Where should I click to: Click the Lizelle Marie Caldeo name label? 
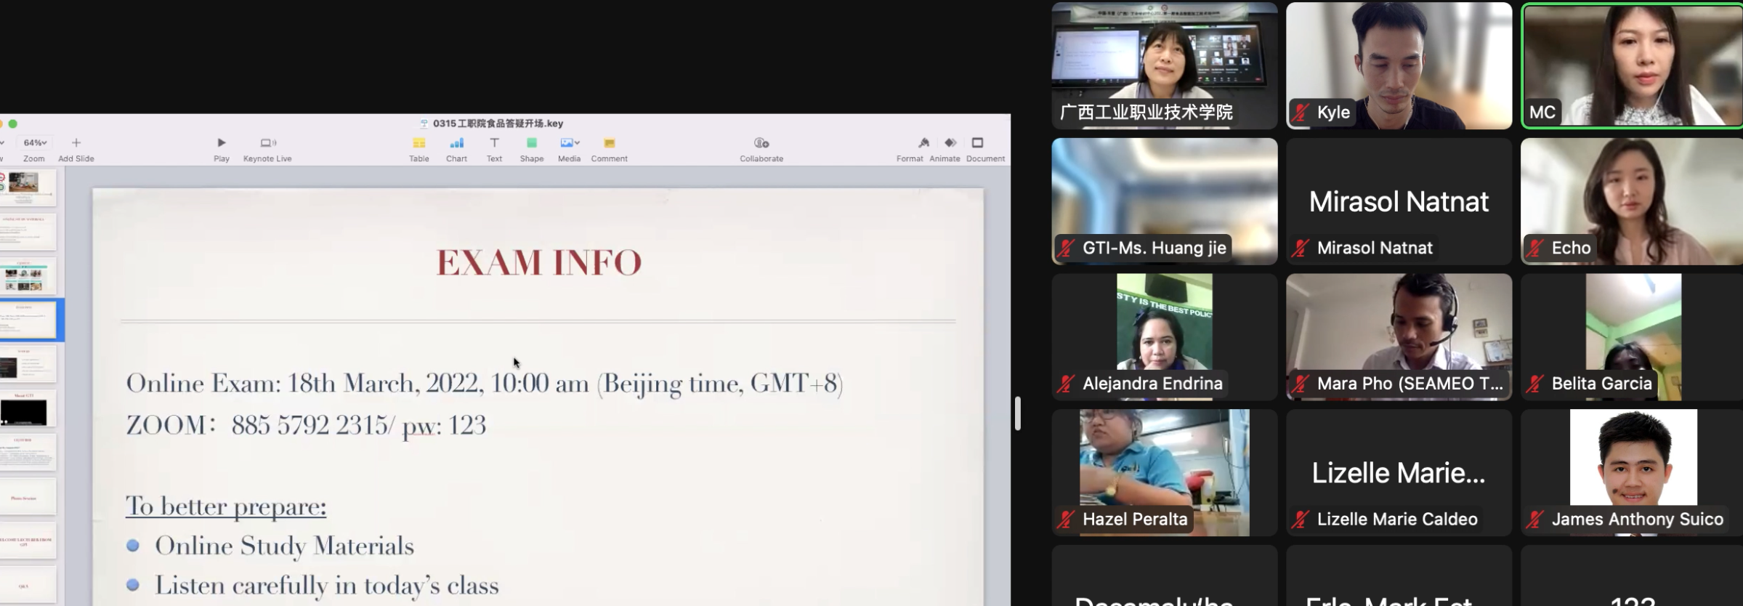(1397, 520)
